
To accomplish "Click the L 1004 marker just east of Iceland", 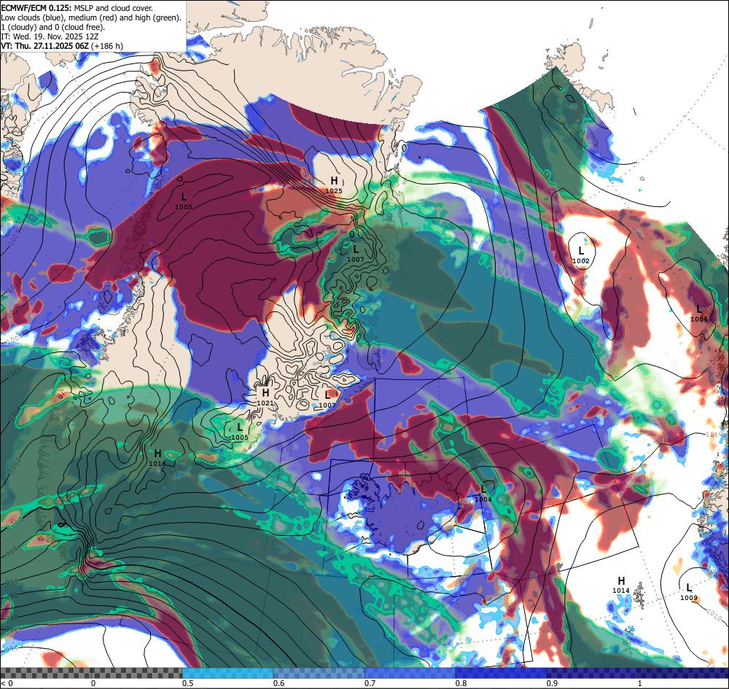I will [483, 494].
